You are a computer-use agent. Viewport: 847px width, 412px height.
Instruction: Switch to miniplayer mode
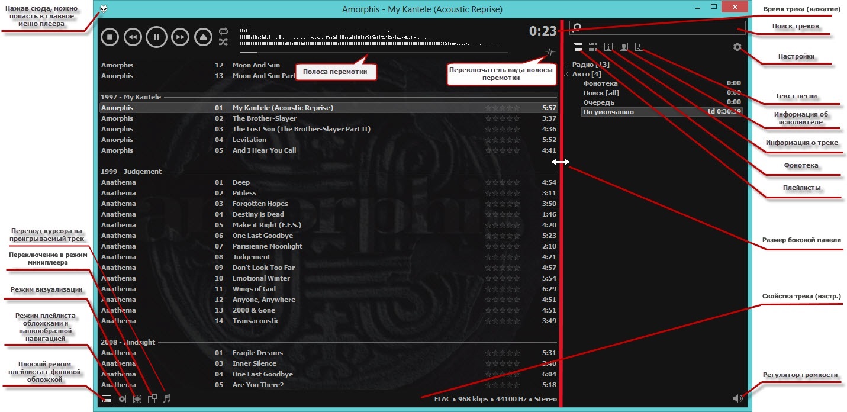tap(152, 399)
